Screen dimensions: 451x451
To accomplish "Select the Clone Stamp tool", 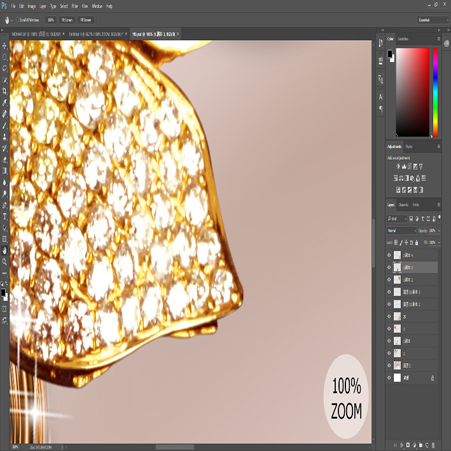I will click(x=4, y=137).
